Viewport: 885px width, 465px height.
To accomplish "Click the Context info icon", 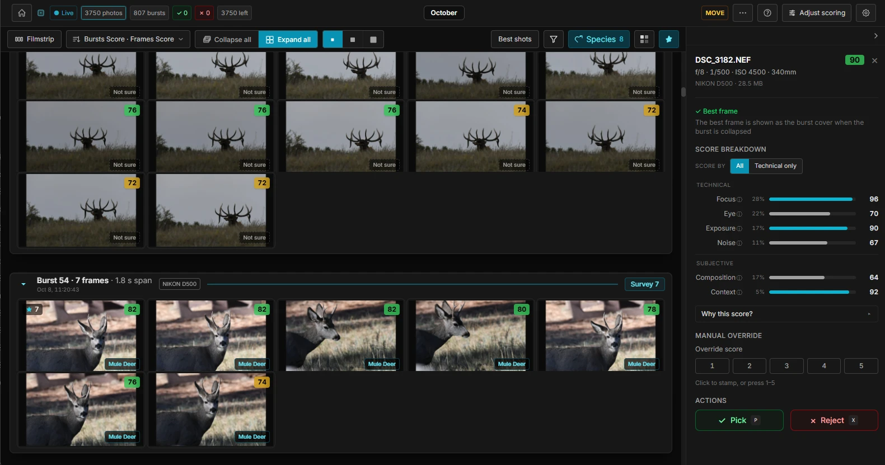I will (739, 293).
